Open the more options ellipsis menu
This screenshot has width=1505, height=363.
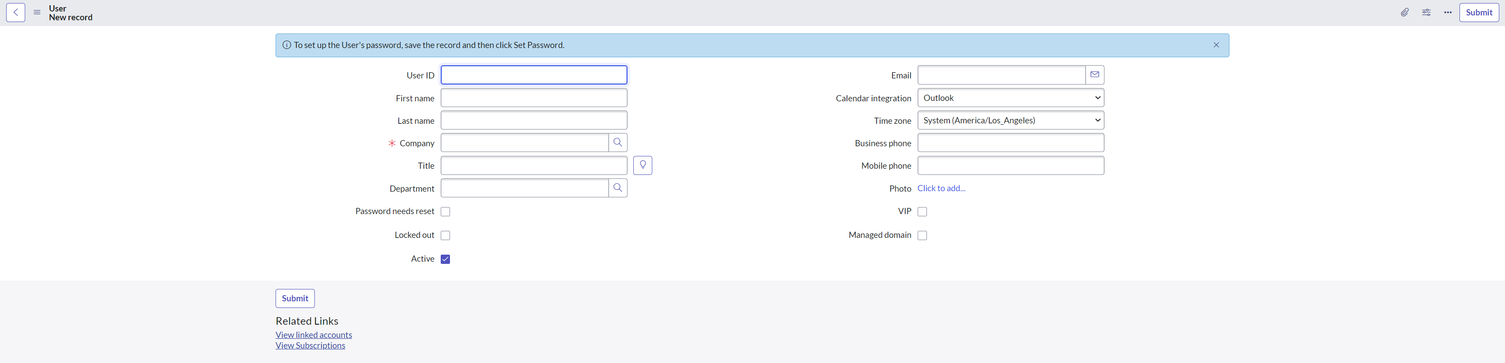tap(1448, 13)
